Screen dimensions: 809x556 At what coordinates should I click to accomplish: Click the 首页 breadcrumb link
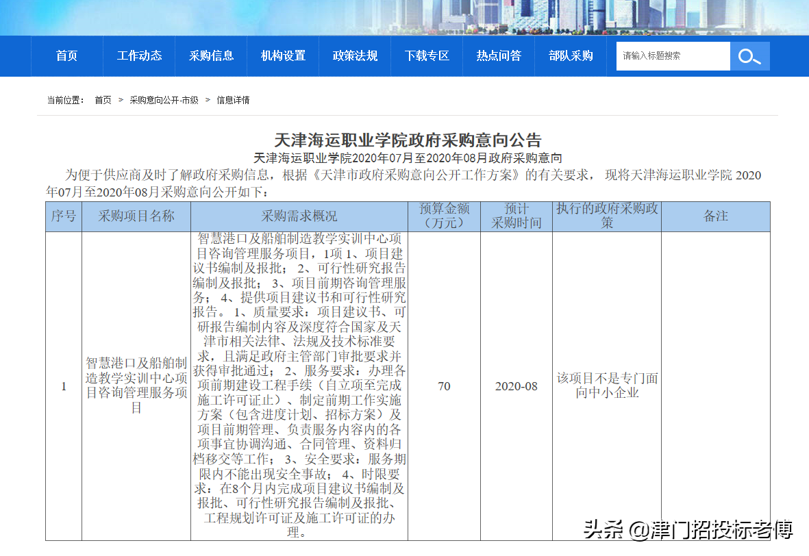tap(101, 99)
